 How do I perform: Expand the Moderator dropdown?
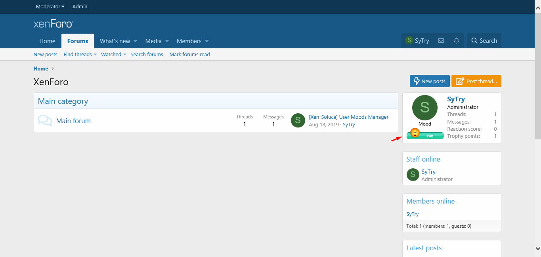coord(50,7)
